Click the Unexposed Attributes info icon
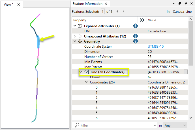 [x=135, y=36]
